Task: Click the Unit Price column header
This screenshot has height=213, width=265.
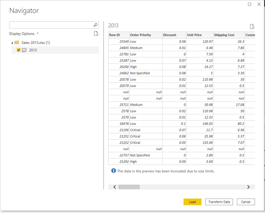Action: (x=200, y=35)
